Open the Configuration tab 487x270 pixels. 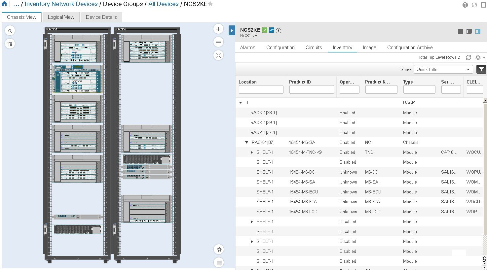(x=281, y=48)
